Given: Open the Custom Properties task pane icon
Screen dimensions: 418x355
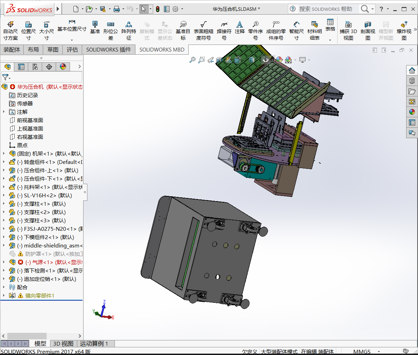Looking at the screenshot, I should click(412, 123).
